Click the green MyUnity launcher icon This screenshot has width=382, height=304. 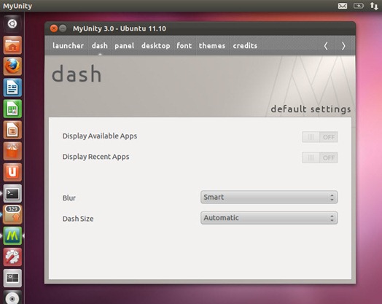point(12,235)
